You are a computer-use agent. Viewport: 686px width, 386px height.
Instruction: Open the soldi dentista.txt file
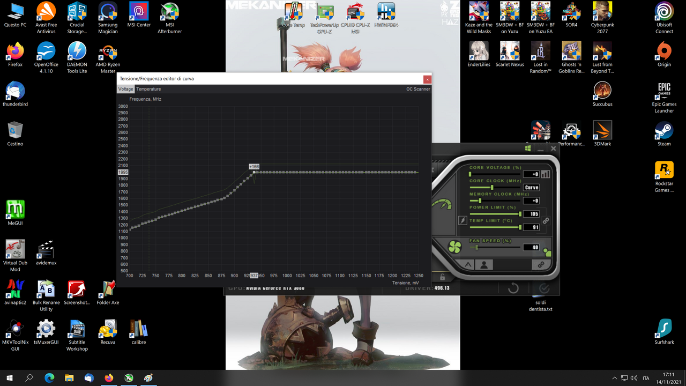click(540, 303)
